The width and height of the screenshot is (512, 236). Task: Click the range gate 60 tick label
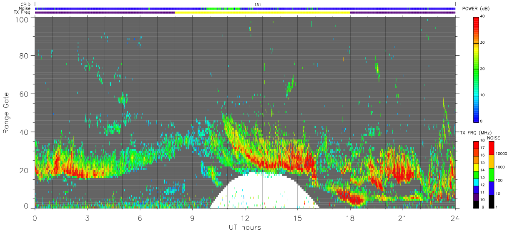[24, 94]
